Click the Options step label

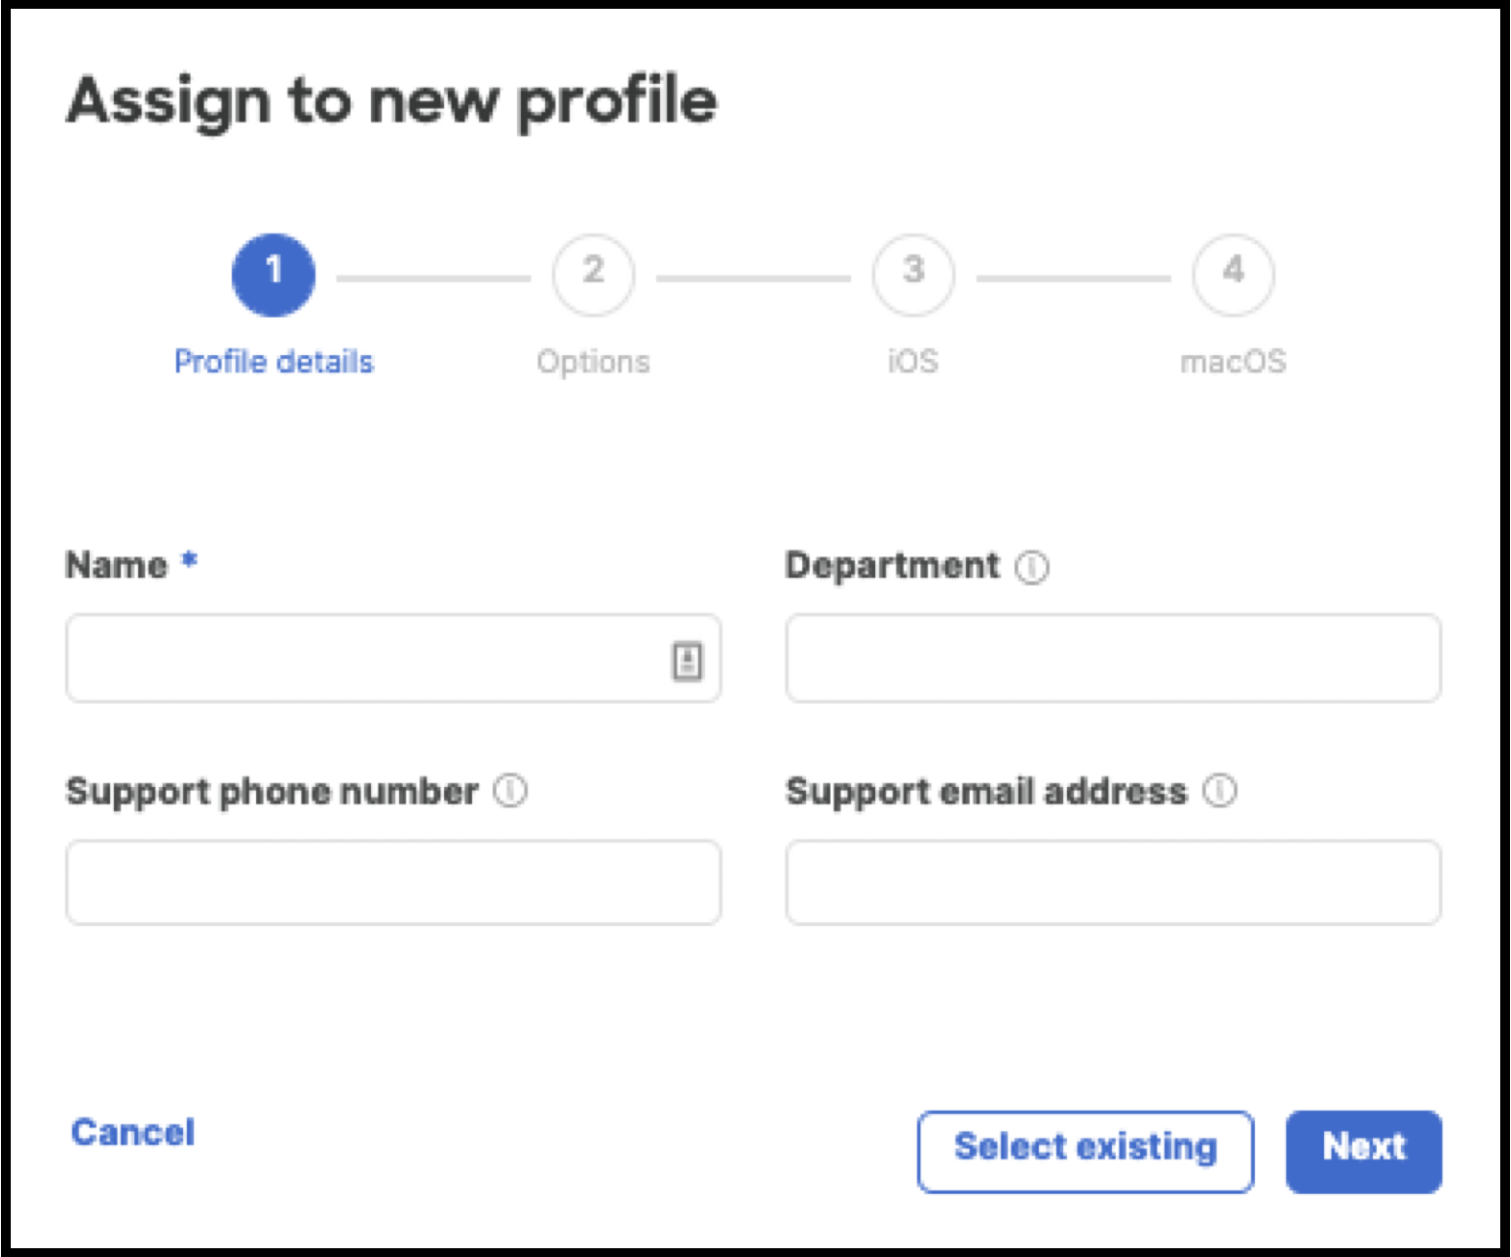coord(593,361)
